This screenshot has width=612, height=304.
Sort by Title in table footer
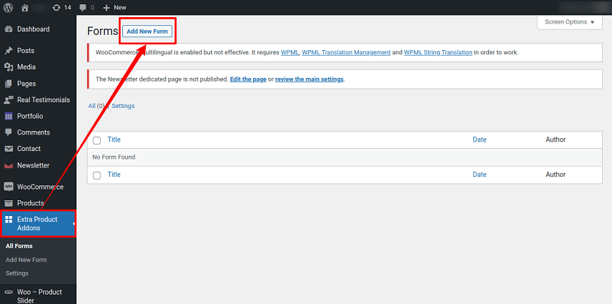coord(114,175)
